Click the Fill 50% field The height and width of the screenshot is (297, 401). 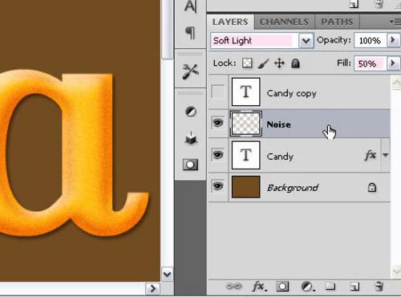point(371,63)
